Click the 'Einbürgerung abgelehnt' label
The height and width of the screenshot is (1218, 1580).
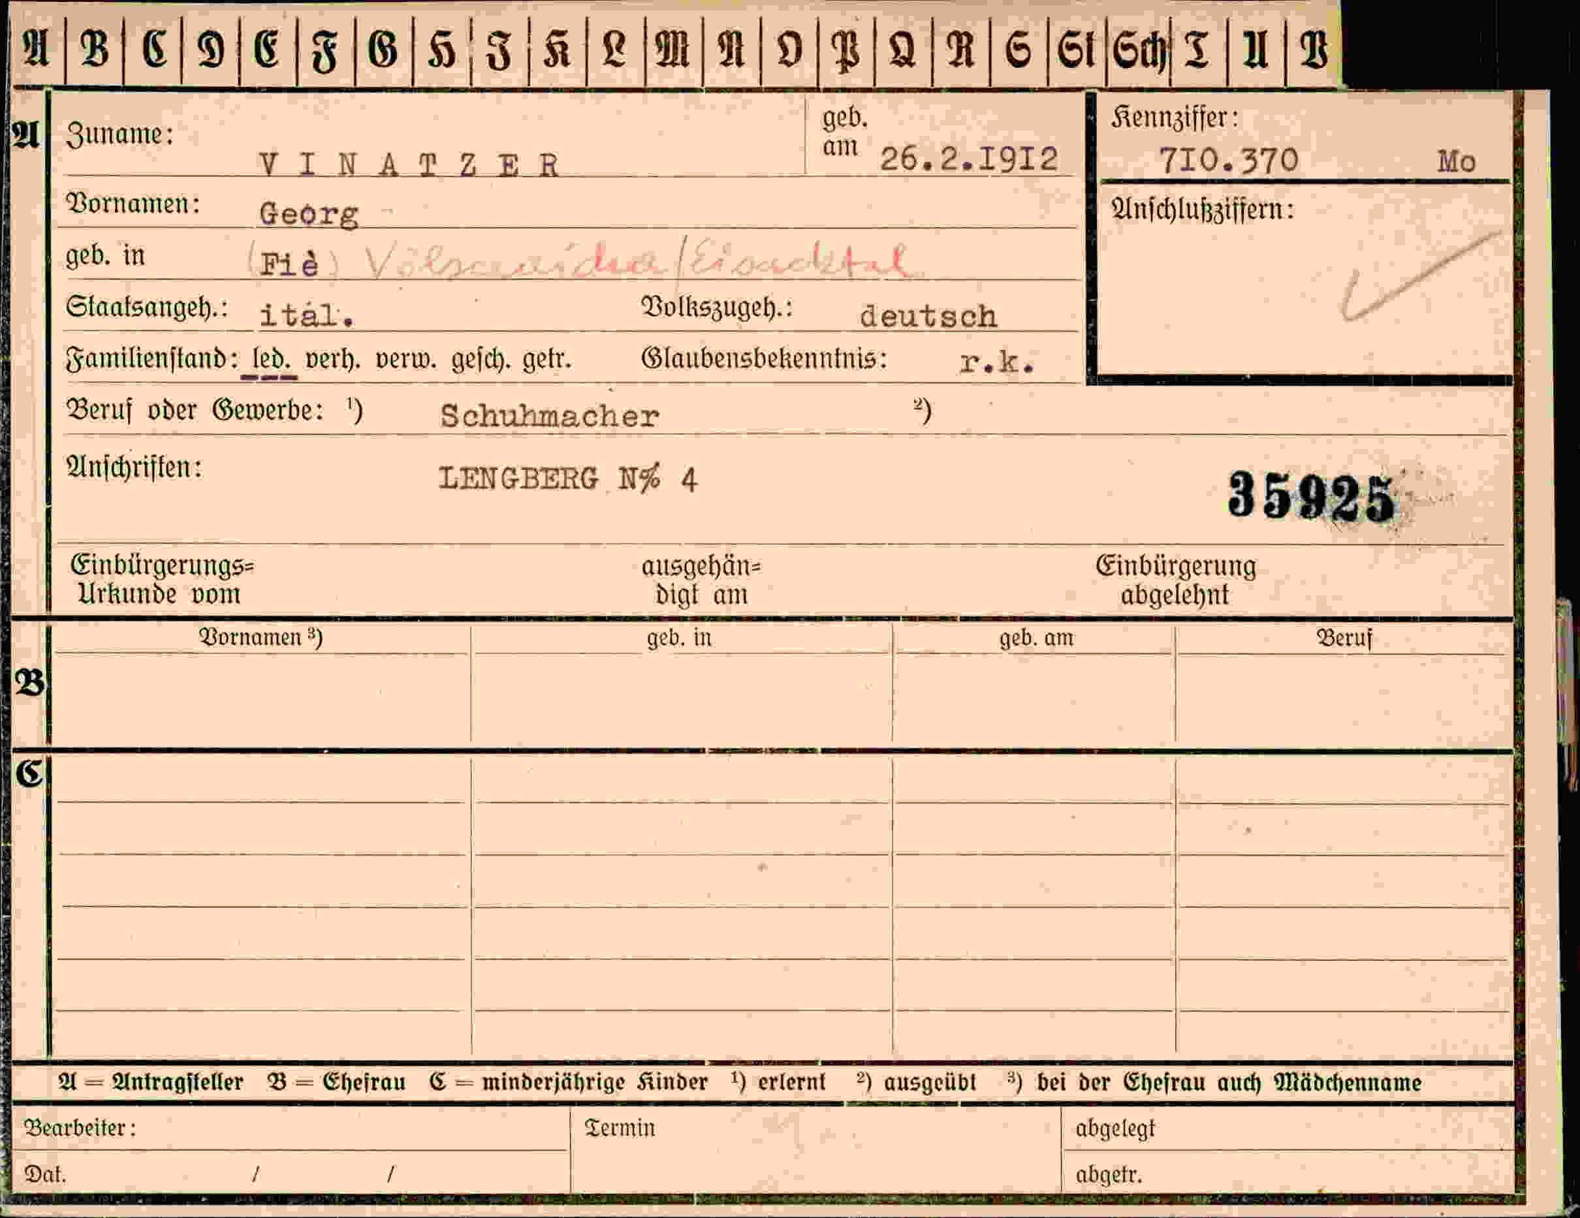(1176, 581)
